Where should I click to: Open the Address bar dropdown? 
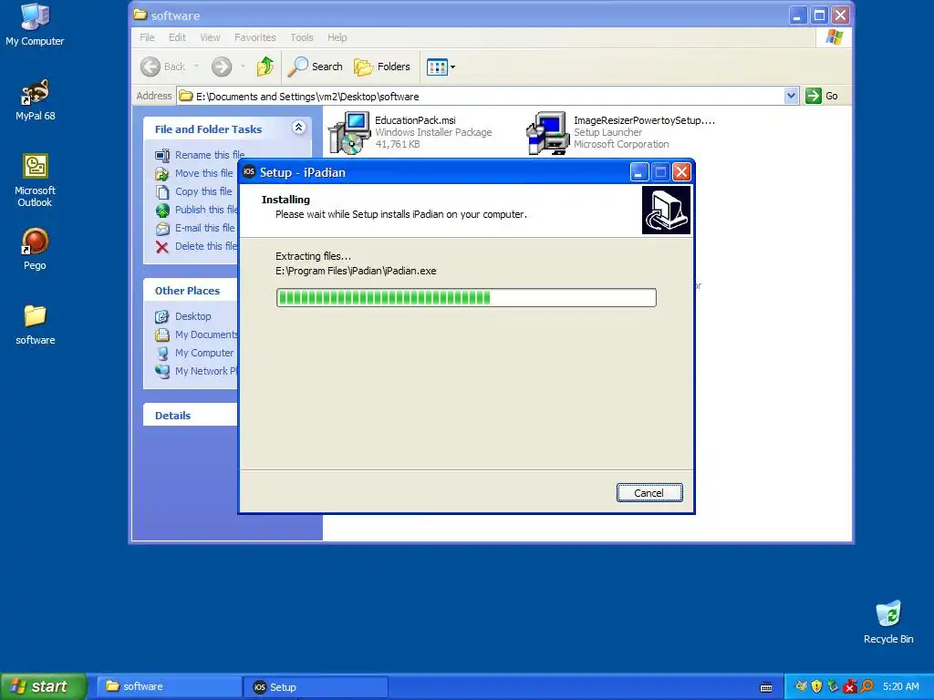point(791,96)
